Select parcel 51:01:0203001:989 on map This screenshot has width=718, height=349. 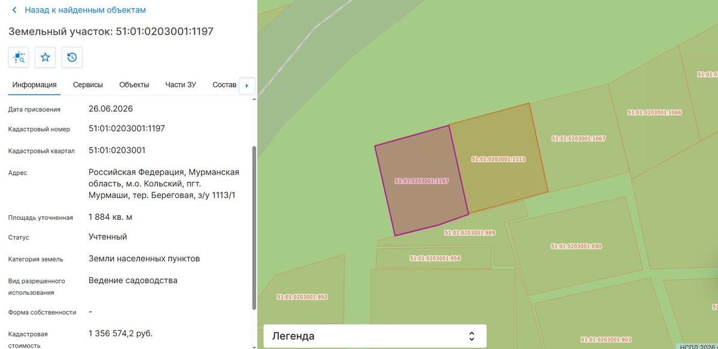pos(470,232)
